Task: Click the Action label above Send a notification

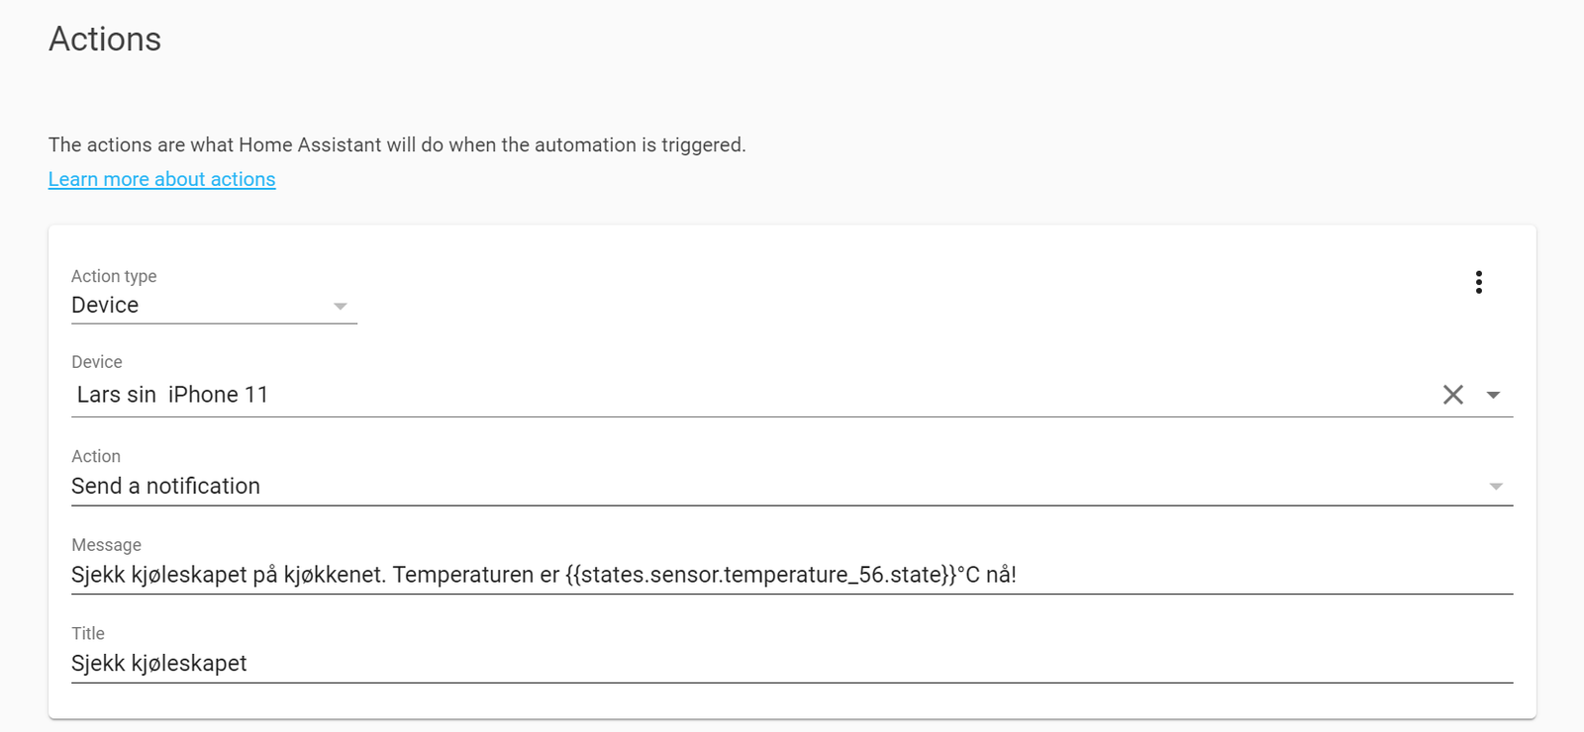Action: tap(96, 456)
